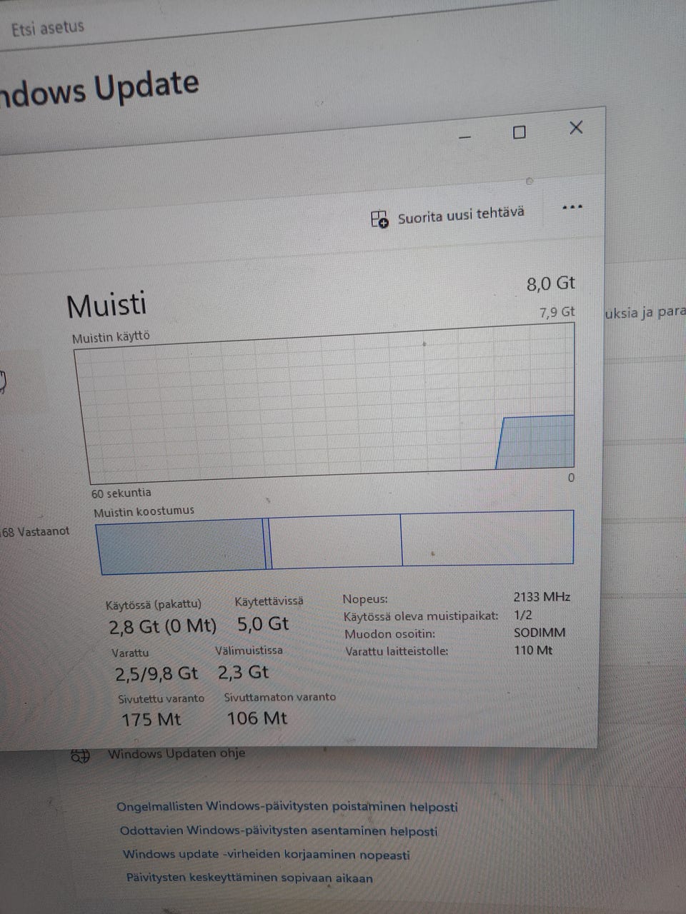The width and height of the screenshot is (686, 914).
Task: Click the Käytössä (pakattu) label
Action: click(x=154, y=605)
